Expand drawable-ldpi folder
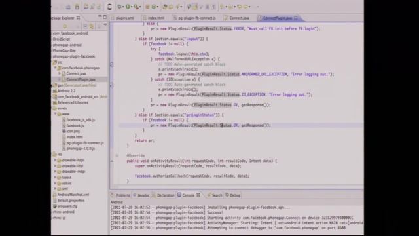 pyautogui.click(x=55, y=166)
